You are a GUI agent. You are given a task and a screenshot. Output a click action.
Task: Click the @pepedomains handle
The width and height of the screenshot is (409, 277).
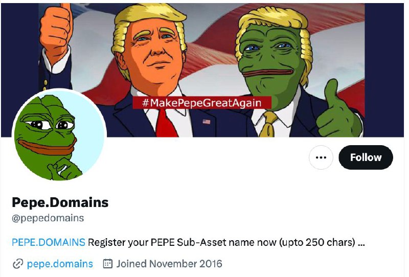coord(48,218)
